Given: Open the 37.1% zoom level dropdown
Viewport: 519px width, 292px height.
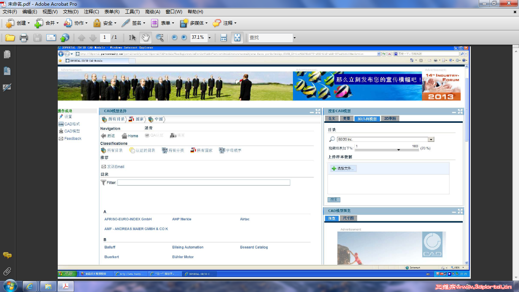Looking at the screenshot, I should click(x=209, y=37).
